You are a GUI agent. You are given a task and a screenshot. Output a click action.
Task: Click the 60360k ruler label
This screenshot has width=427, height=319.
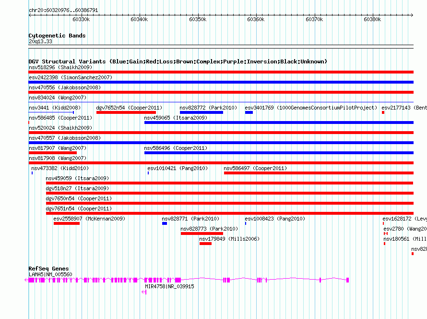(x=256, y=19)
